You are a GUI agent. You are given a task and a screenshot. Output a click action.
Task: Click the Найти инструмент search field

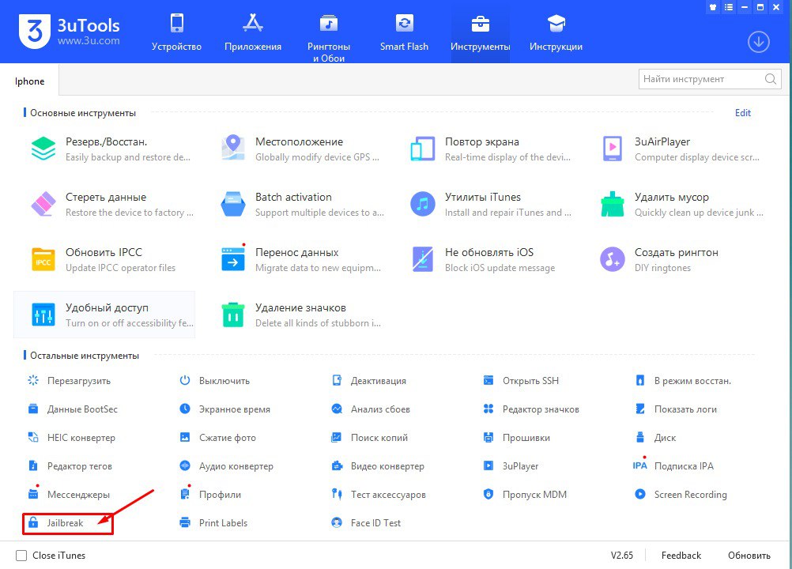click(x=700, y=79)
